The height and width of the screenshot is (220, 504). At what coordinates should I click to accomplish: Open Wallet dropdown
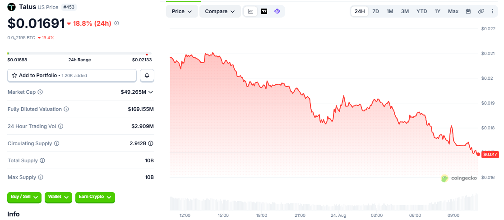pyautogui.click(x=58, y=197)
